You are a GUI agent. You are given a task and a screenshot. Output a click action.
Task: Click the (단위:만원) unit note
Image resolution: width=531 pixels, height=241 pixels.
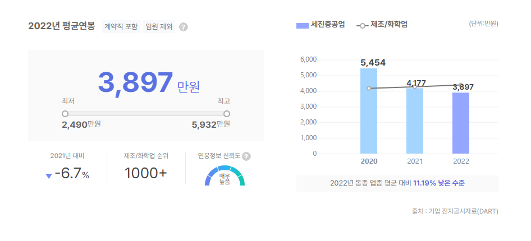484,24
